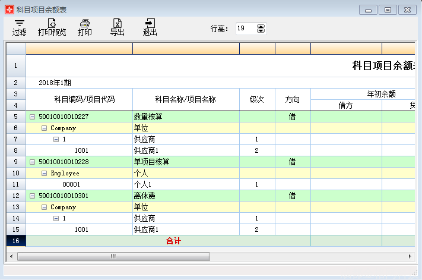
Task: Click the 供应商1 cell in row 15
Action: (x=185, y=229)
